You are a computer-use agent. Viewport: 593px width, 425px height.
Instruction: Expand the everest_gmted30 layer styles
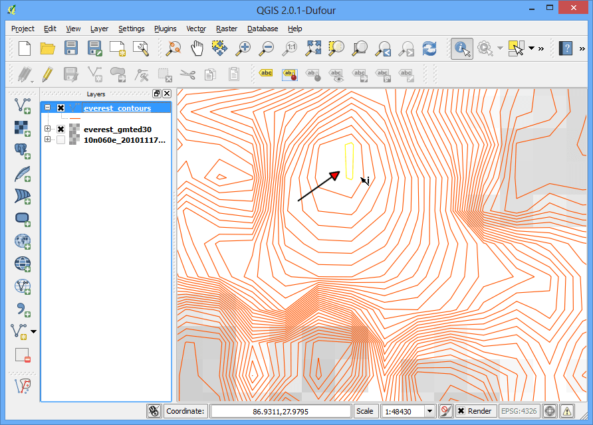tap(47, 129)
